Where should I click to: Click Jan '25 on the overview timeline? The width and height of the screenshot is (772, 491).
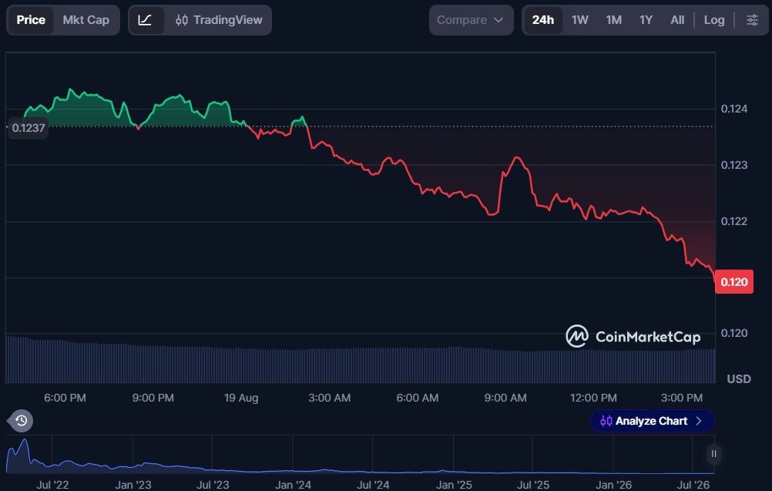tap(454, 485)
